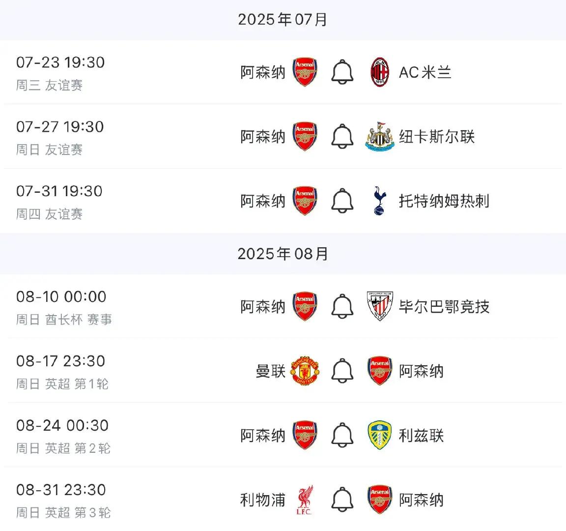Enable the bell for the Community Shield match

(342, 306)
